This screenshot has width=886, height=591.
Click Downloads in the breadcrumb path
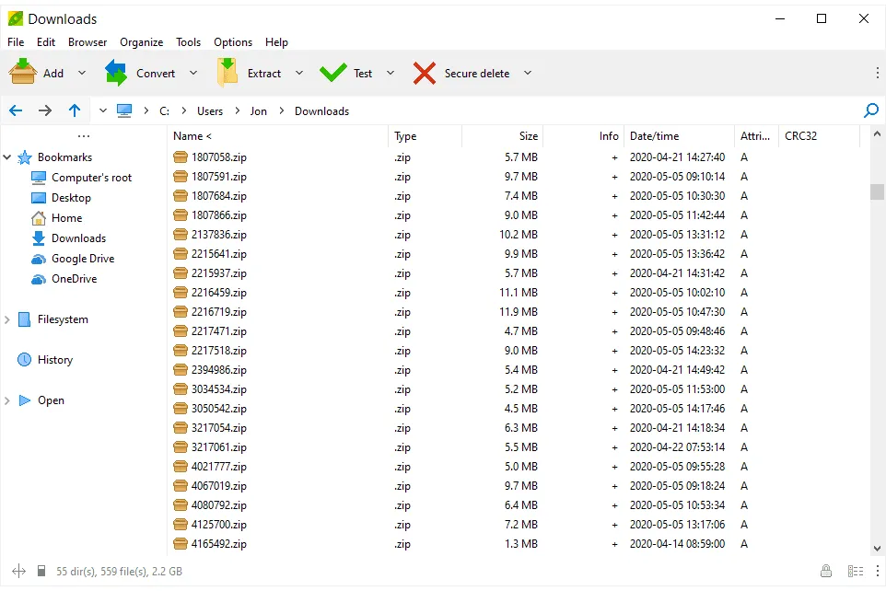pos(322,110)
